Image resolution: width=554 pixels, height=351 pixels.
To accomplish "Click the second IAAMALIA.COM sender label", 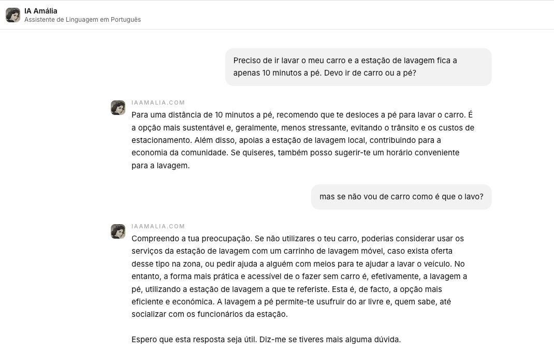I will coord(158,226).
